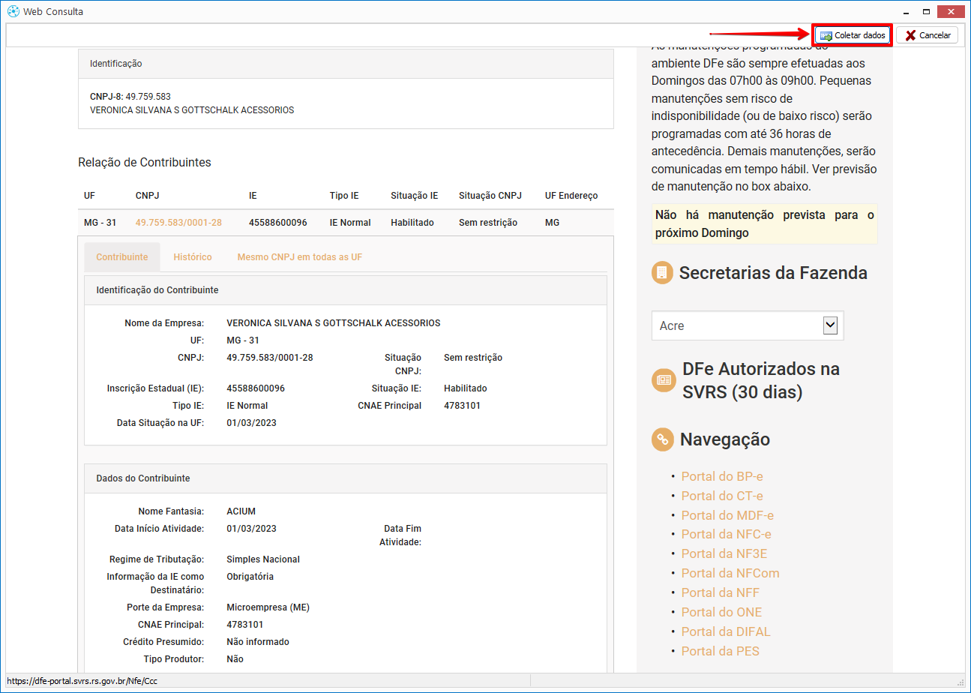
Task: Click the Coletar dados button
Action: tap(853, 35)
